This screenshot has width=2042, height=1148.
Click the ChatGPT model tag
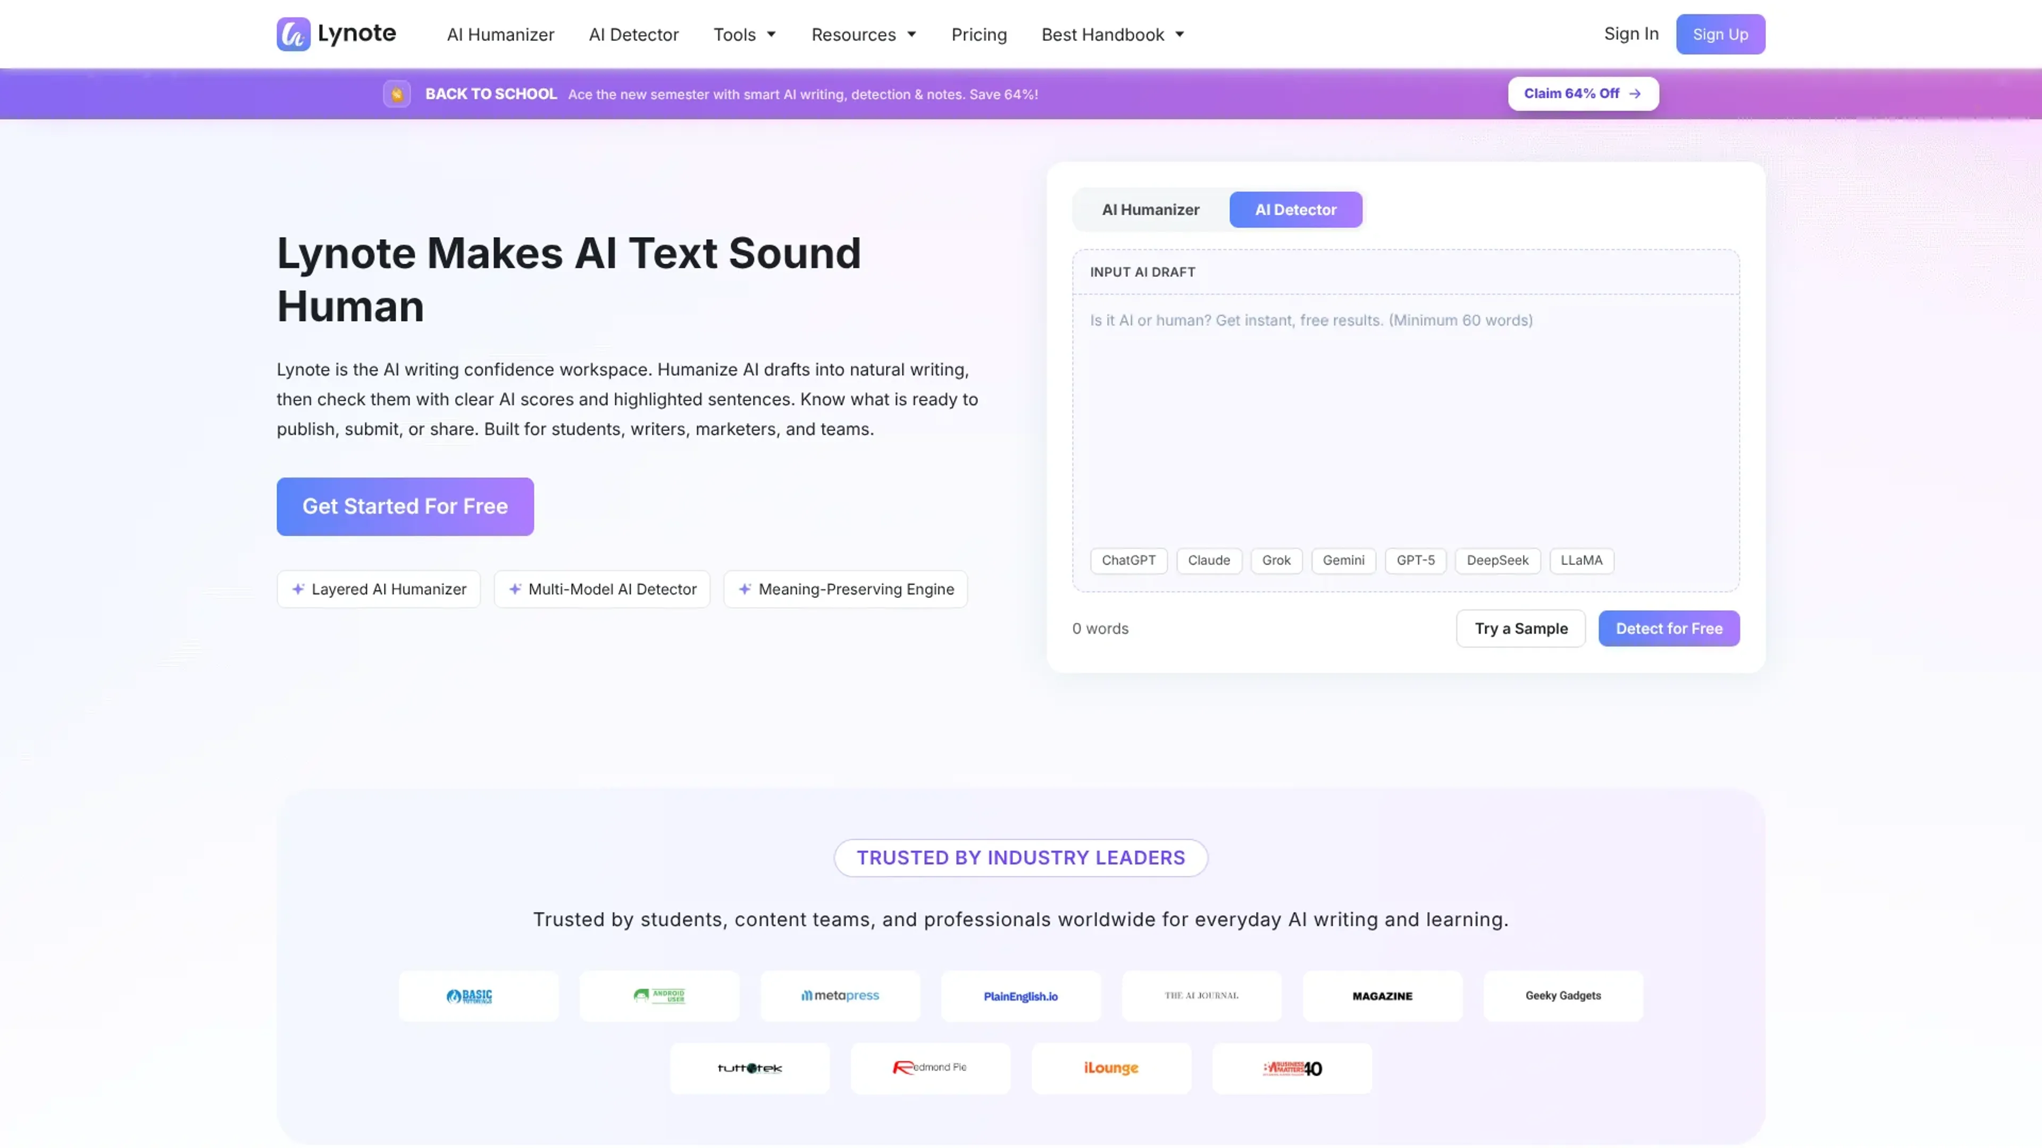(x=1128, y=560)
